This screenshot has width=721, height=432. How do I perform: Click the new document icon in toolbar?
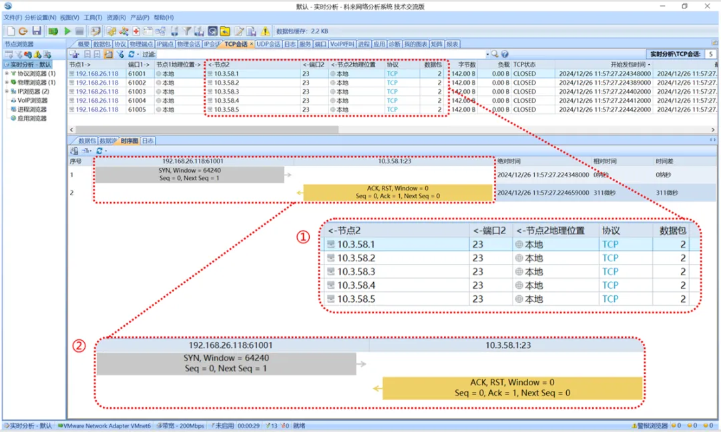[x=11, y=31]
